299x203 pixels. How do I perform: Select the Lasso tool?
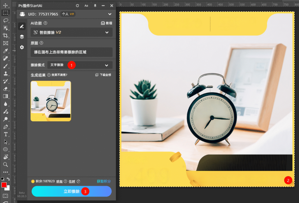5,20
